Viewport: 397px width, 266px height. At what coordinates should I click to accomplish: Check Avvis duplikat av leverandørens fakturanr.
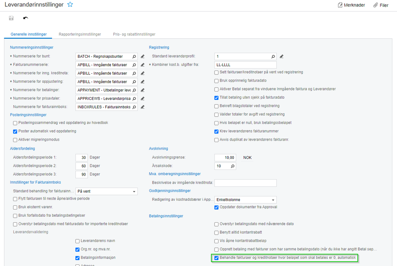[217, 140]
